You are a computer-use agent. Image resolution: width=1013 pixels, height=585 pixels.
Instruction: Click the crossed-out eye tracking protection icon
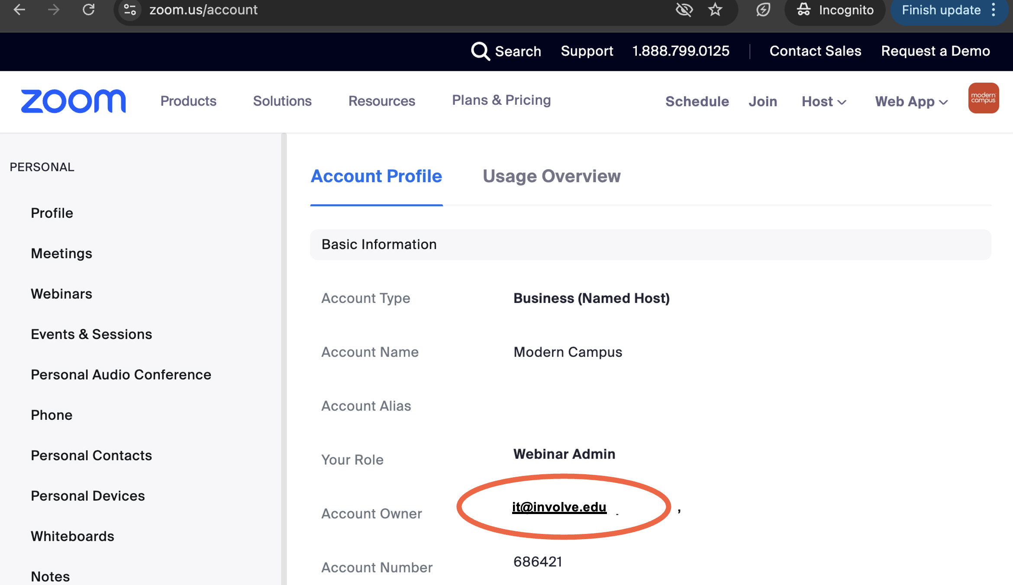tap(684, 10)
